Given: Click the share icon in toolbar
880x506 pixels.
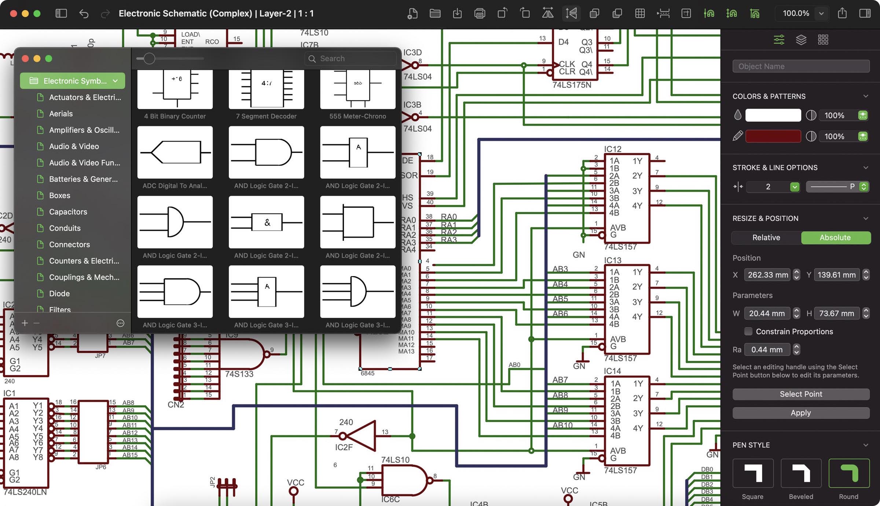Looking at the screenshot, I should click(842, 14).
